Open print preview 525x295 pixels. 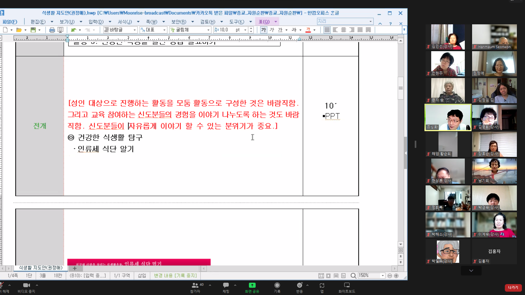[x=60, y=30]
